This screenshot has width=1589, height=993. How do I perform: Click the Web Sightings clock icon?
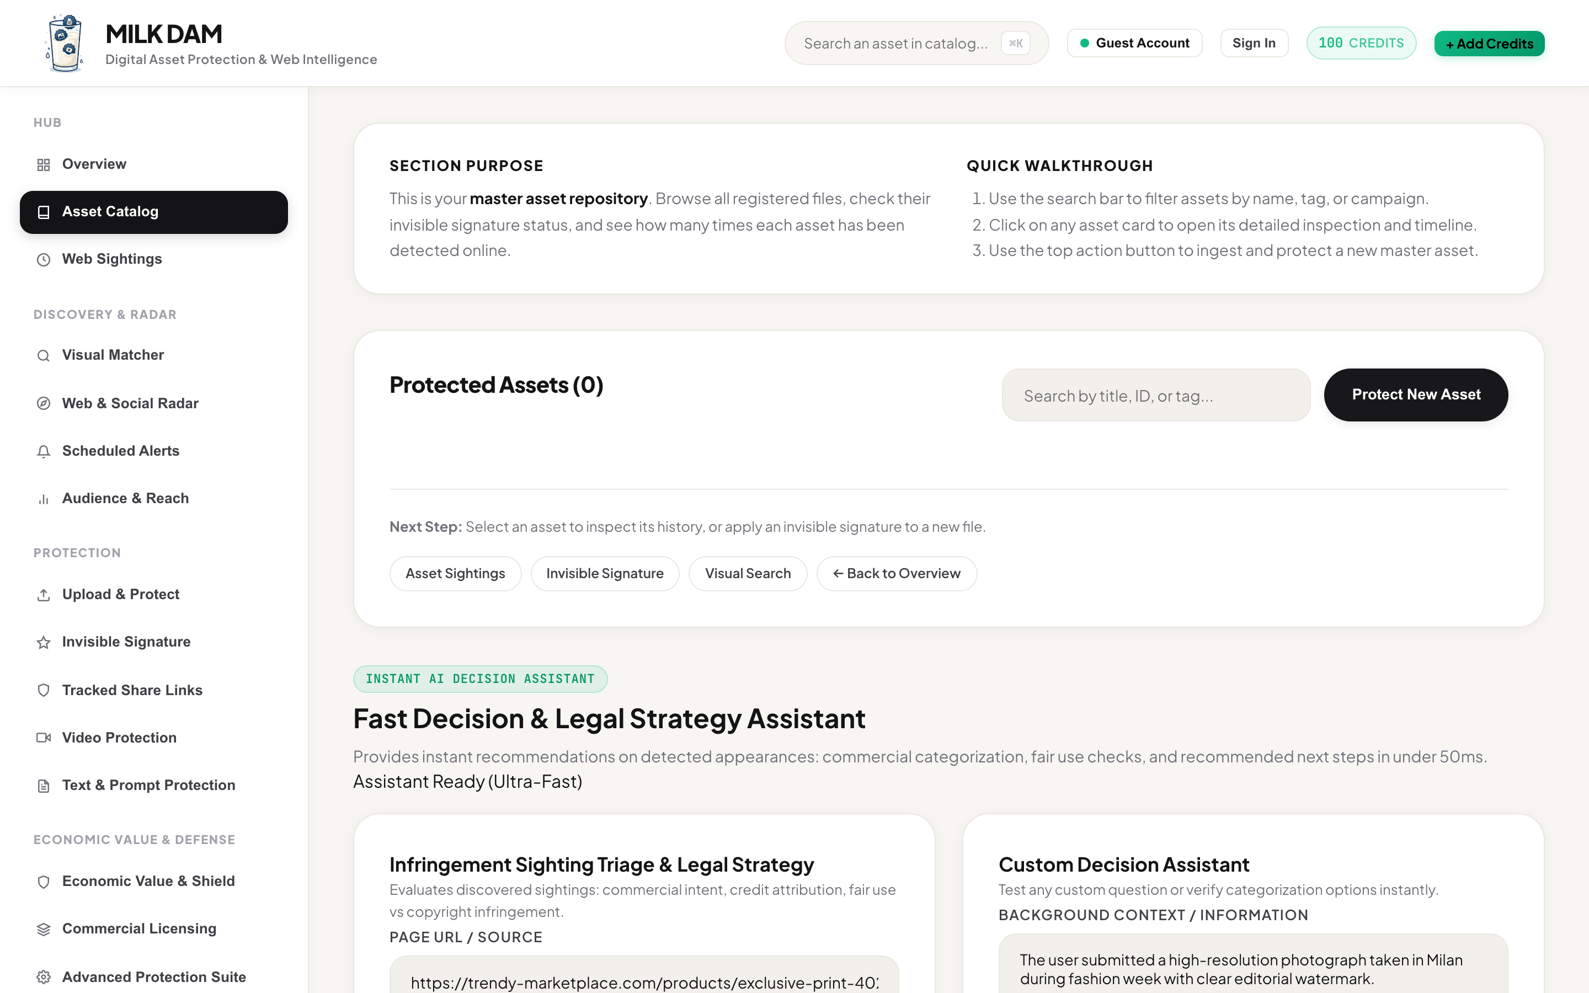tap(44, 259)
